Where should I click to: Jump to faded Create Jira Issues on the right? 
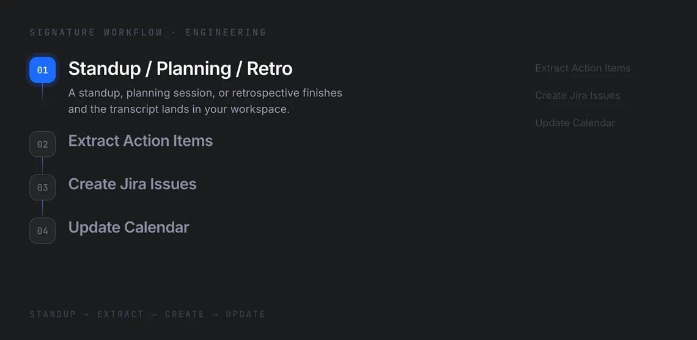(x=577, y=95)
